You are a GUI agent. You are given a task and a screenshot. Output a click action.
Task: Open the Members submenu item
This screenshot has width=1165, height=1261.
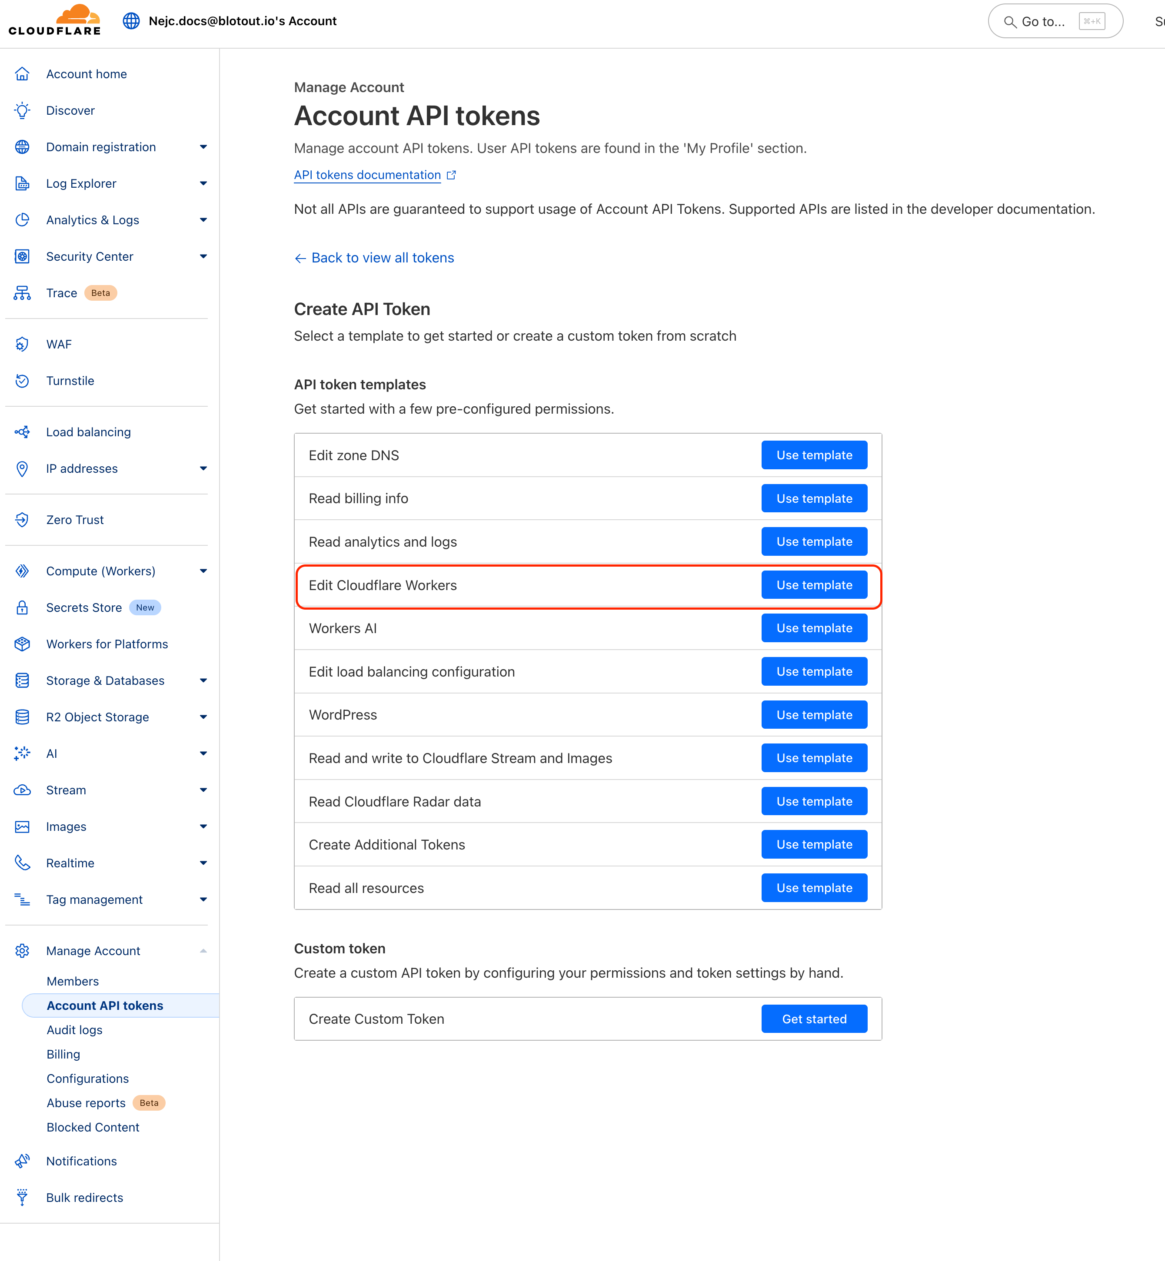73,981
